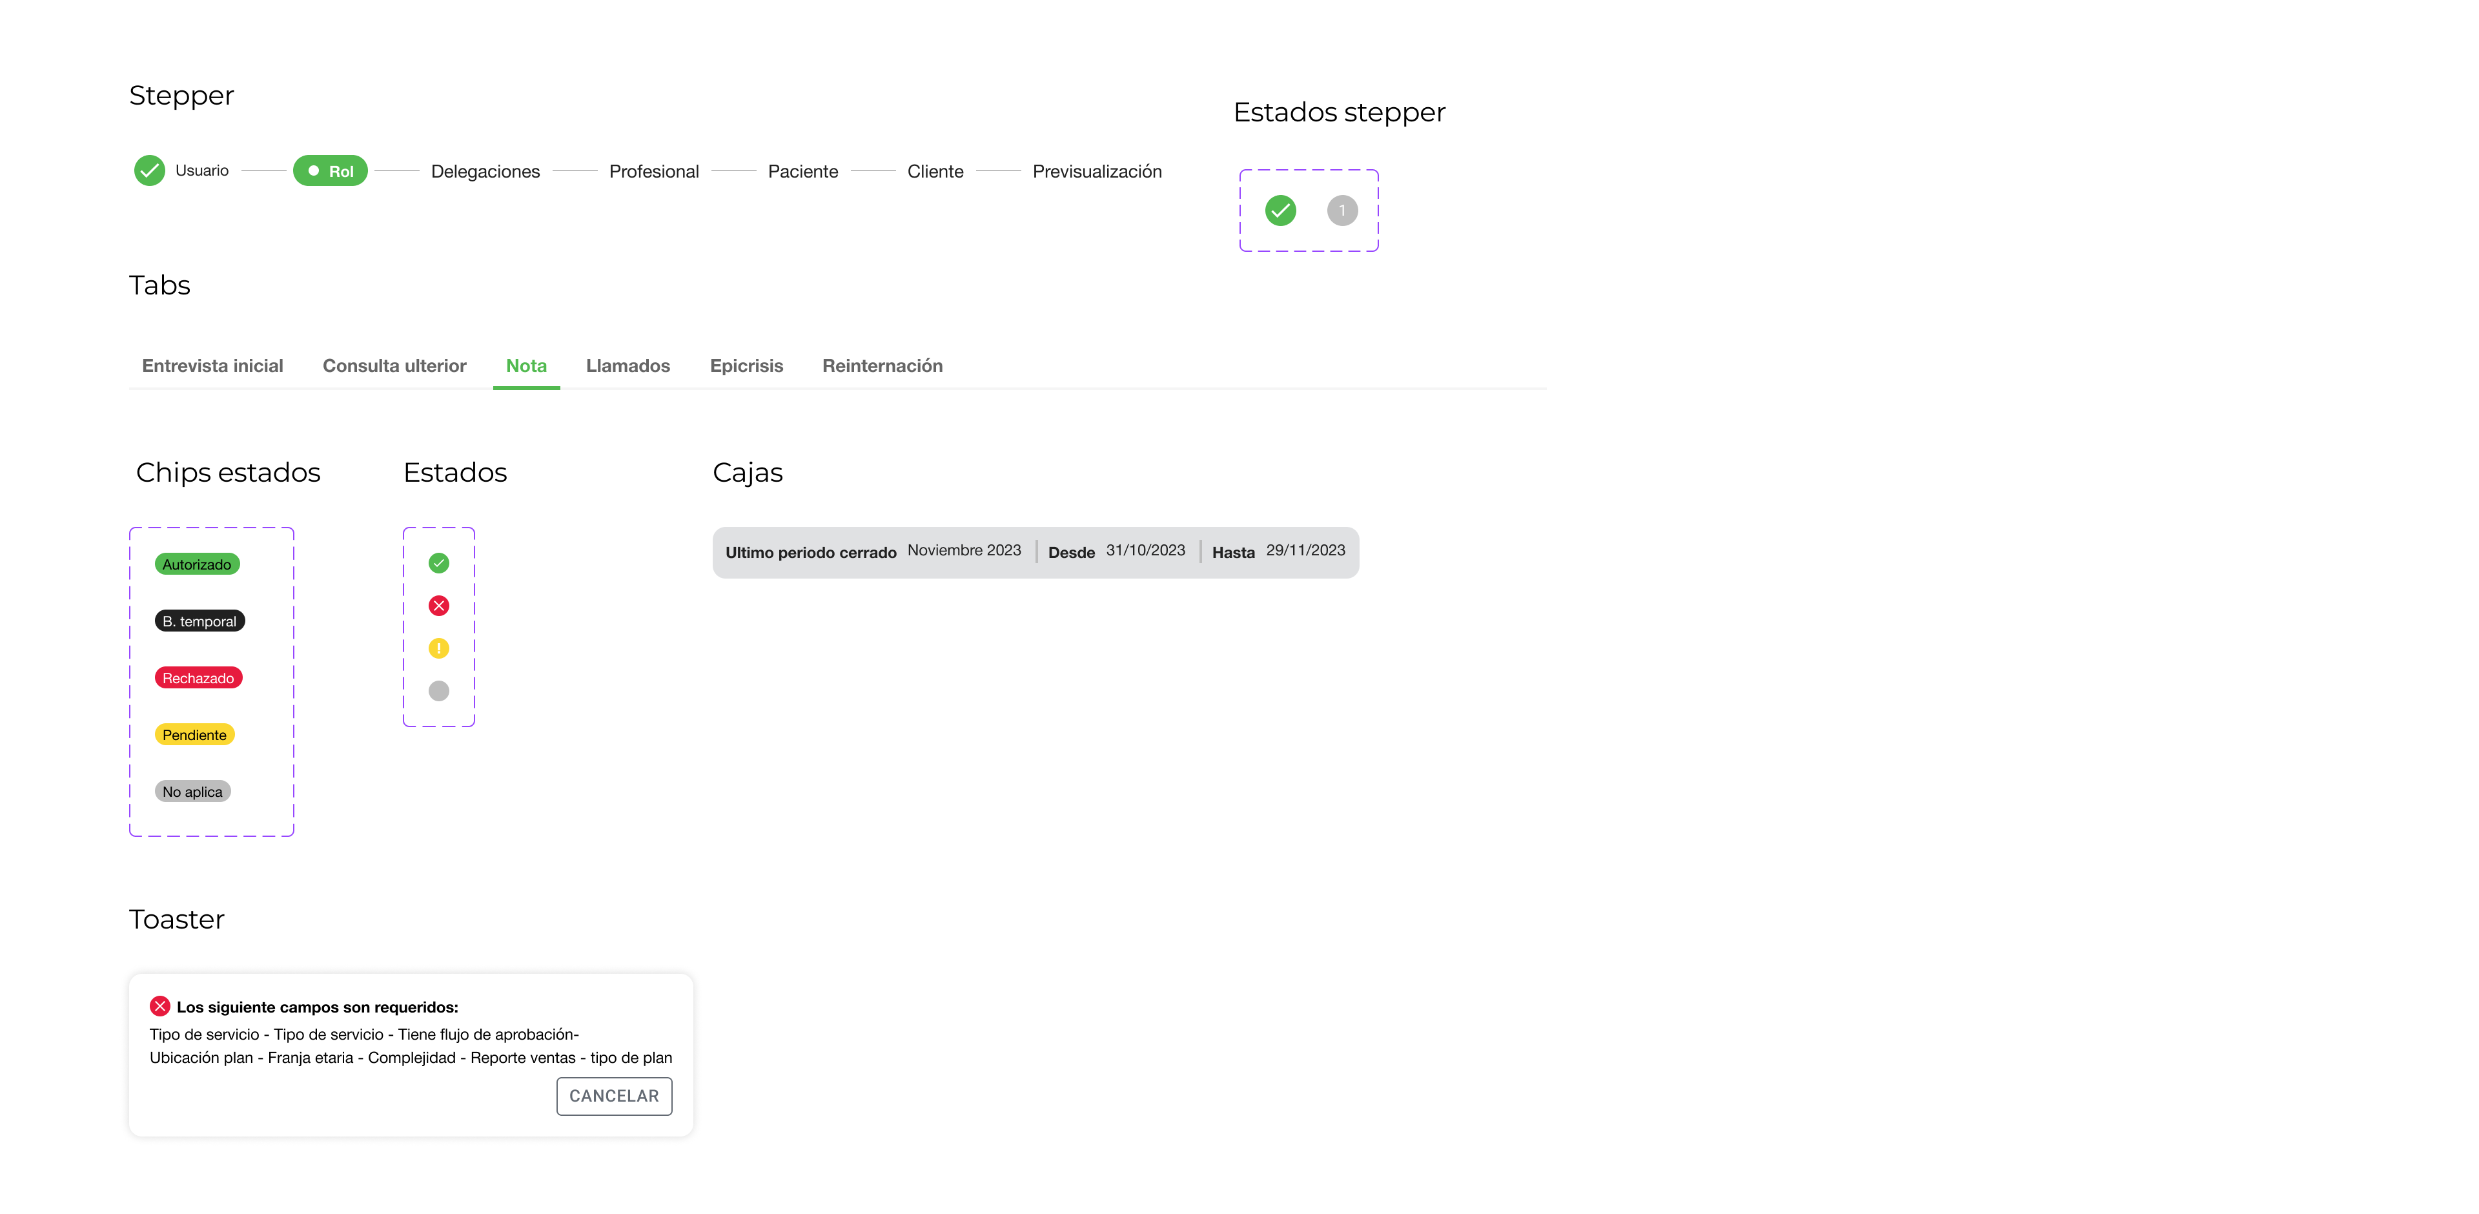This screenshot has height=1214, width=2479.
Task: Click the gray inactive status dot under Estados
Action: [x=439, y=690]
